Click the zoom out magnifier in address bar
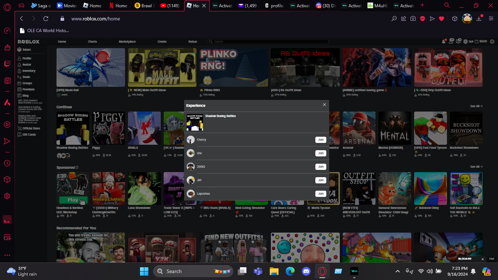This screenshot has width=498, height=280. click(x=394, y=19)
